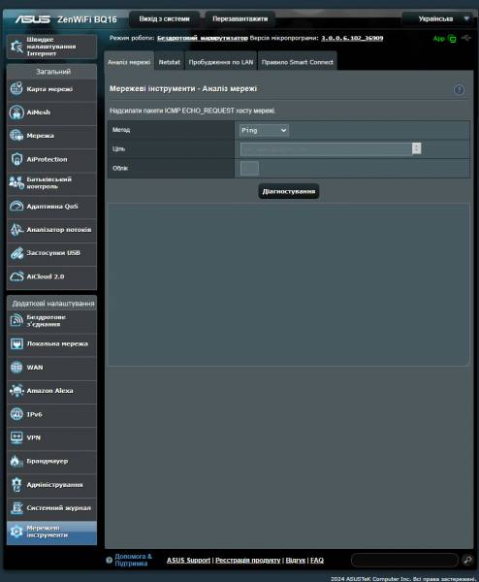Switch to the Netstat tab

click(x=169, y=62)
